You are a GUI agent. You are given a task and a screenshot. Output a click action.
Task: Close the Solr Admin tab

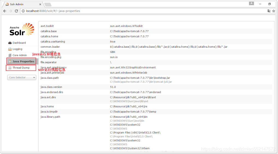click(40, 4)
